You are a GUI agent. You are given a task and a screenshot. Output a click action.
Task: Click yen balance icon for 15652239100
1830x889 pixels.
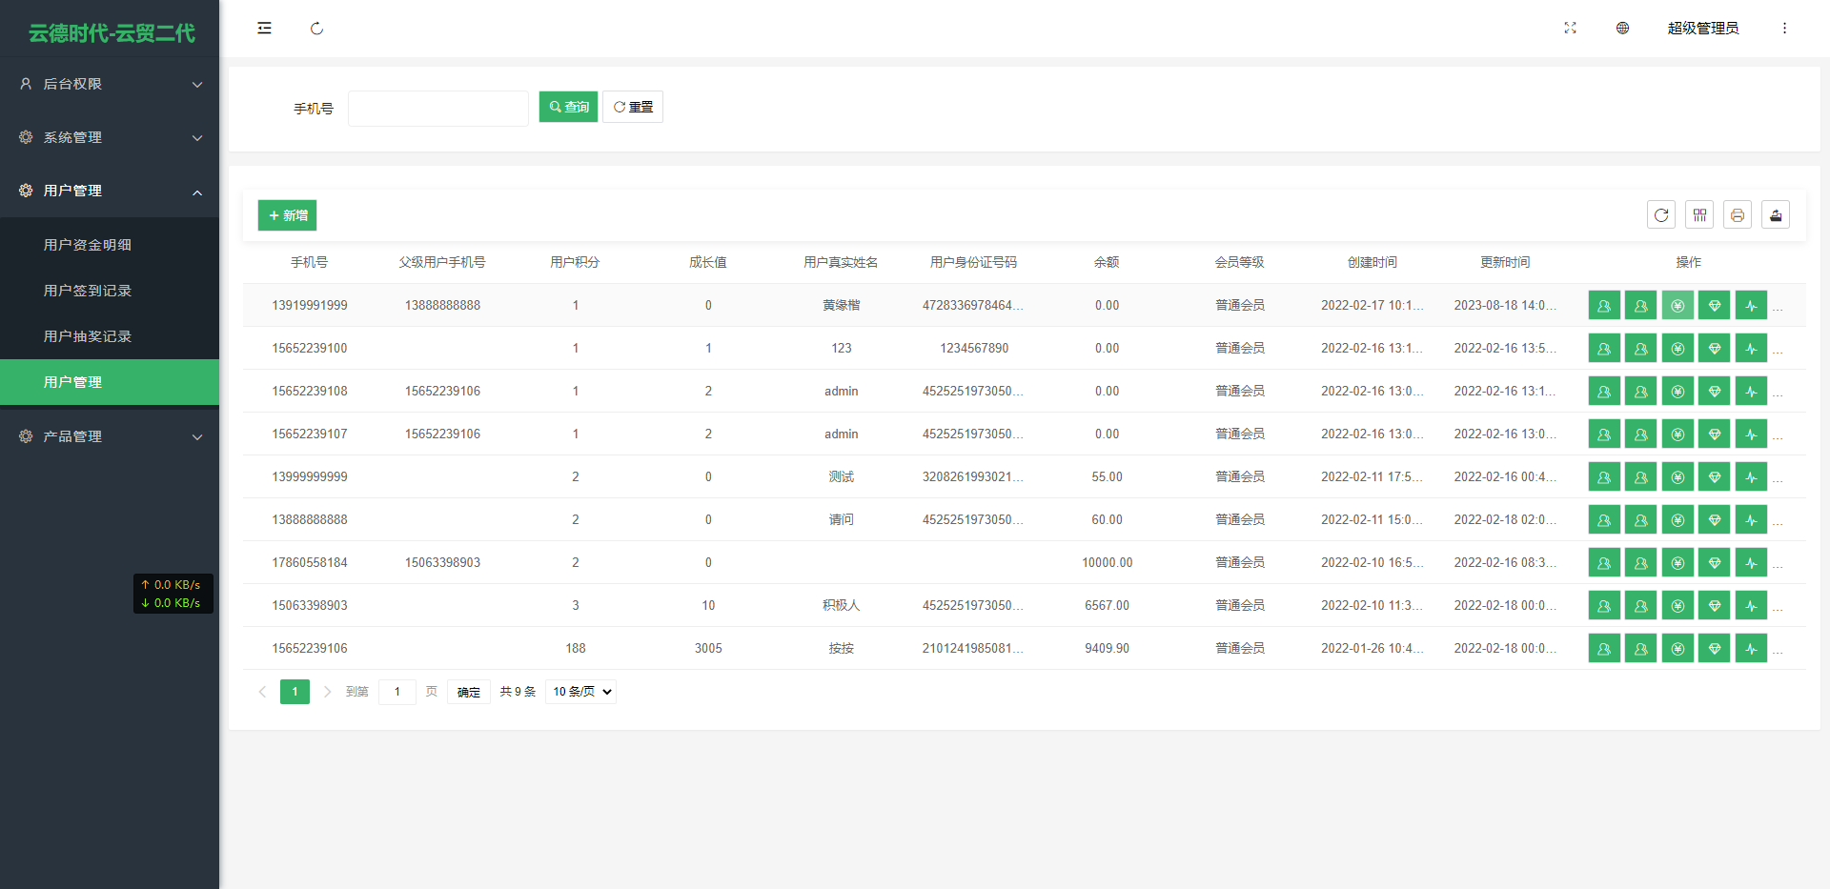(x=1677, y=349)
